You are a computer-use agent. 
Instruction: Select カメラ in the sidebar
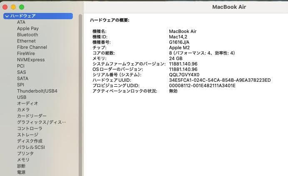click(x=23, y=110)
